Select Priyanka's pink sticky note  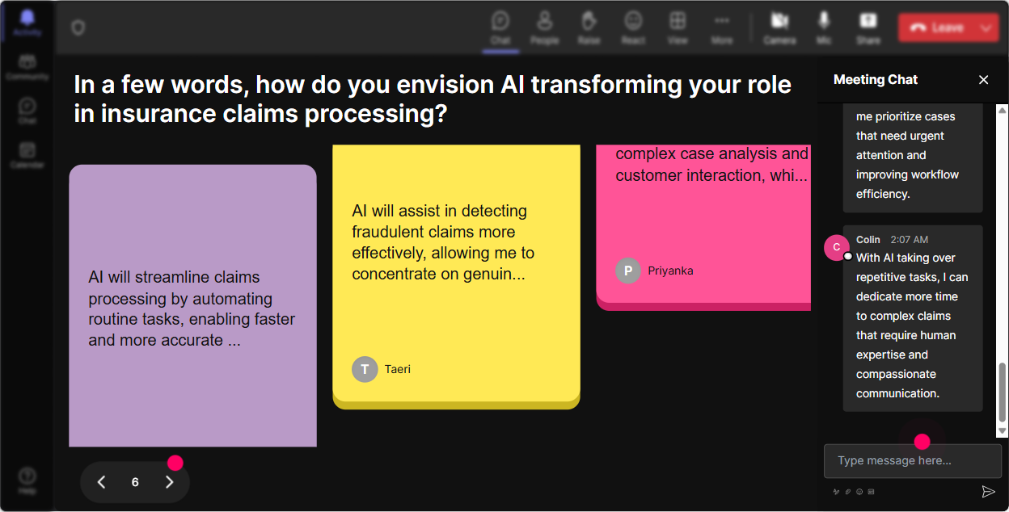pyautogui.click(x=703, y=226)
